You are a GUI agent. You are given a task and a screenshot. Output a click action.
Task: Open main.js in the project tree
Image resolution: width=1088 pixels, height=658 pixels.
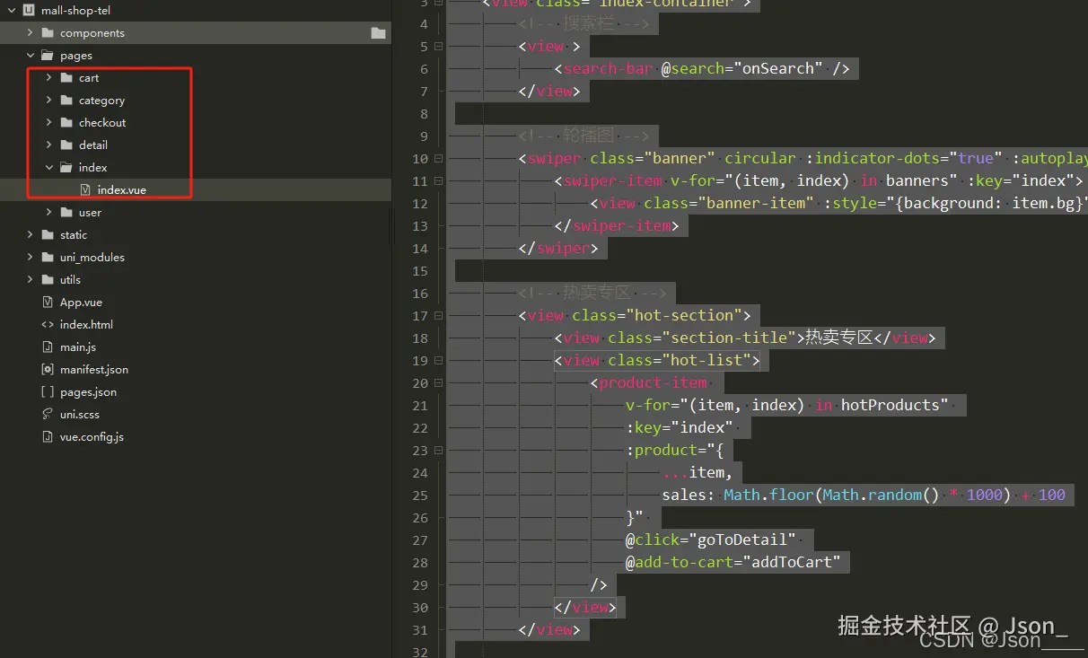[x=78, y=347]
